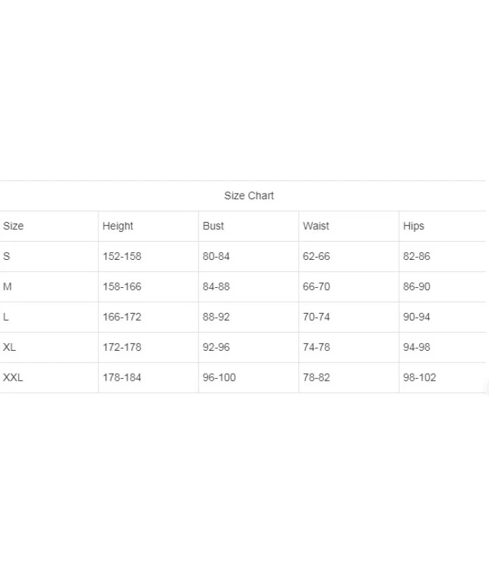Click hips cell 94-98
This screenshot has width=489, height=575.
coord(416,347)
